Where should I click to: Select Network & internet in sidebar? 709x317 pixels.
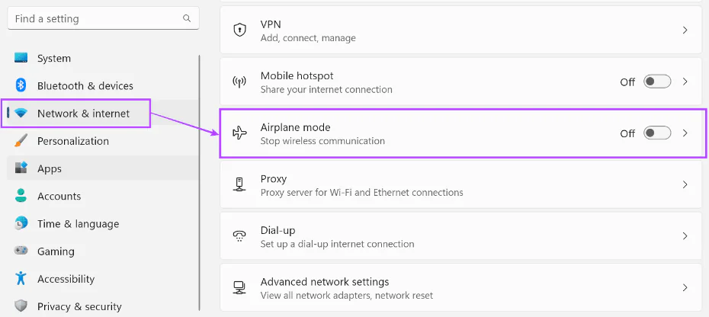click(83, 114)
